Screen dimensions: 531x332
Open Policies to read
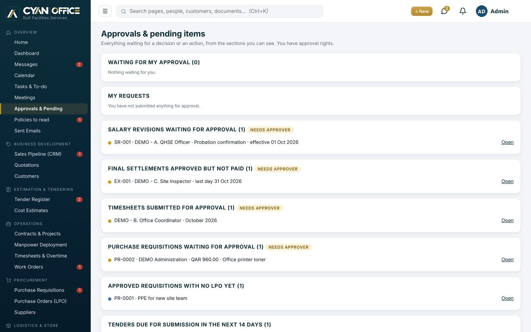(44, 120)
